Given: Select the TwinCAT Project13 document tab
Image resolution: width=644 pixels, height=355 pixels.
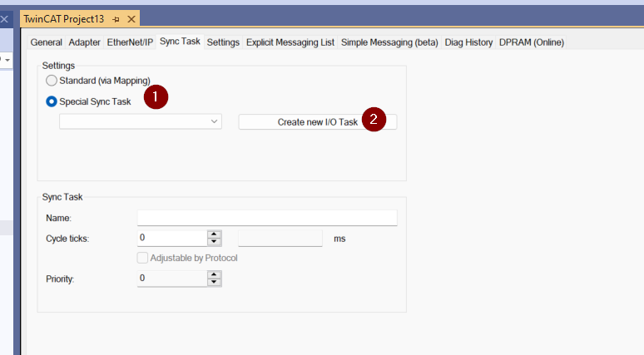Looking at the screenshot, I should click(x=64, y=19).
